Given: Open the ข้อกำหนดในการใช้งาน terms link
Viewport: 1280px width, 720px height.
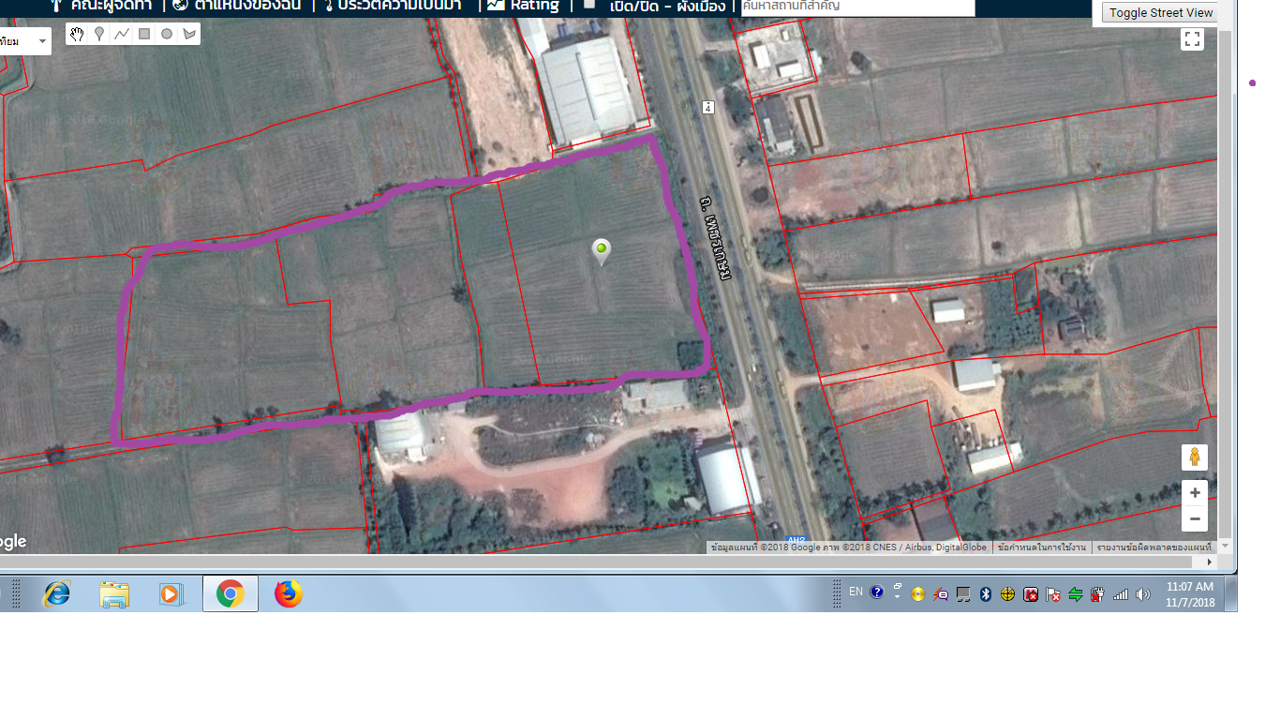Looking at the screenshot, I should click(x=1041, y=547).
